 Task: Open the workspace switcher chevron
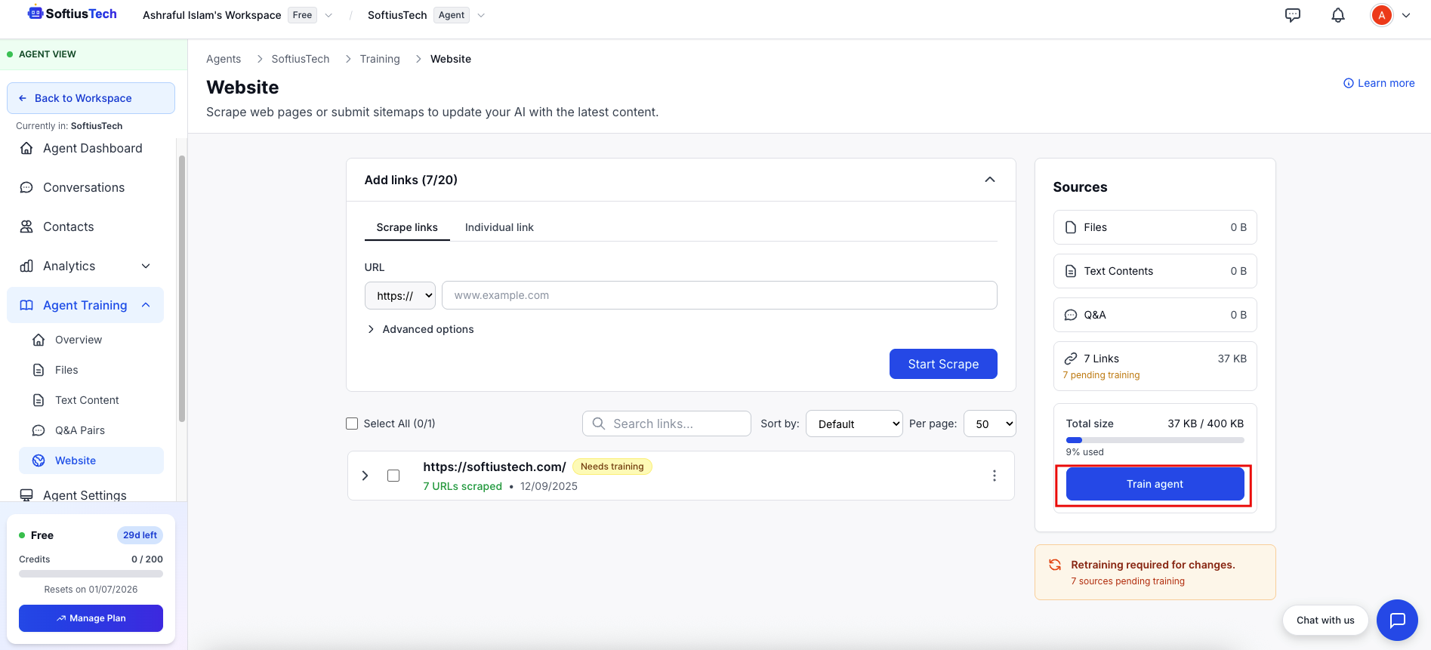coord(328,15)
